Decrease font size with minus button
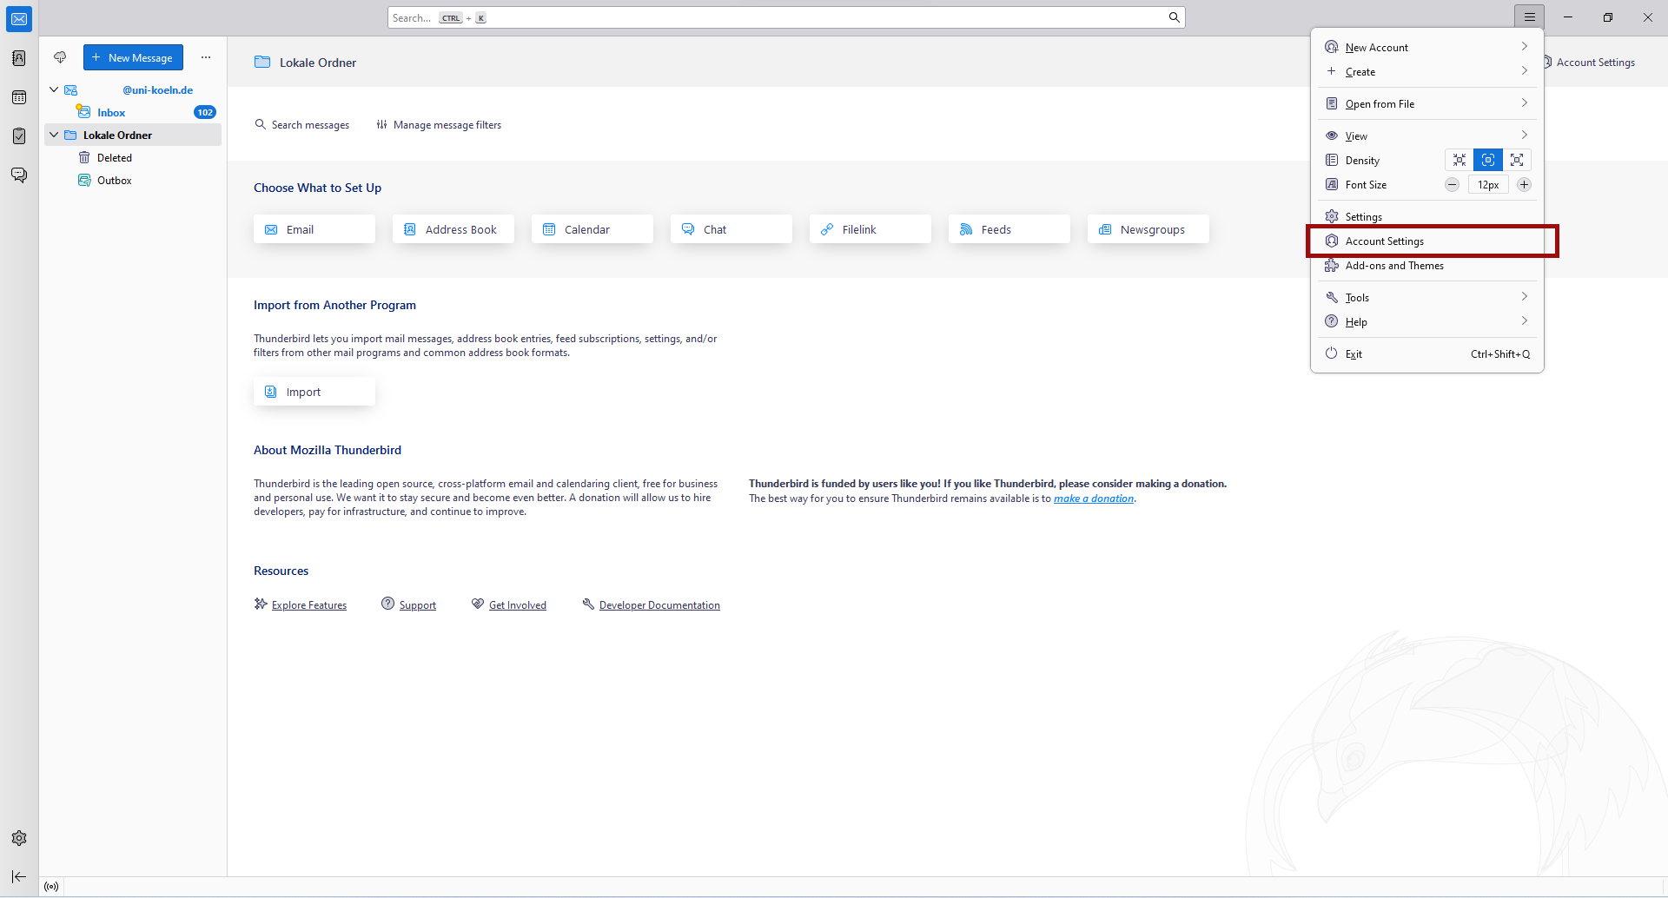The image size is (1668, 898). [1452, 184]
